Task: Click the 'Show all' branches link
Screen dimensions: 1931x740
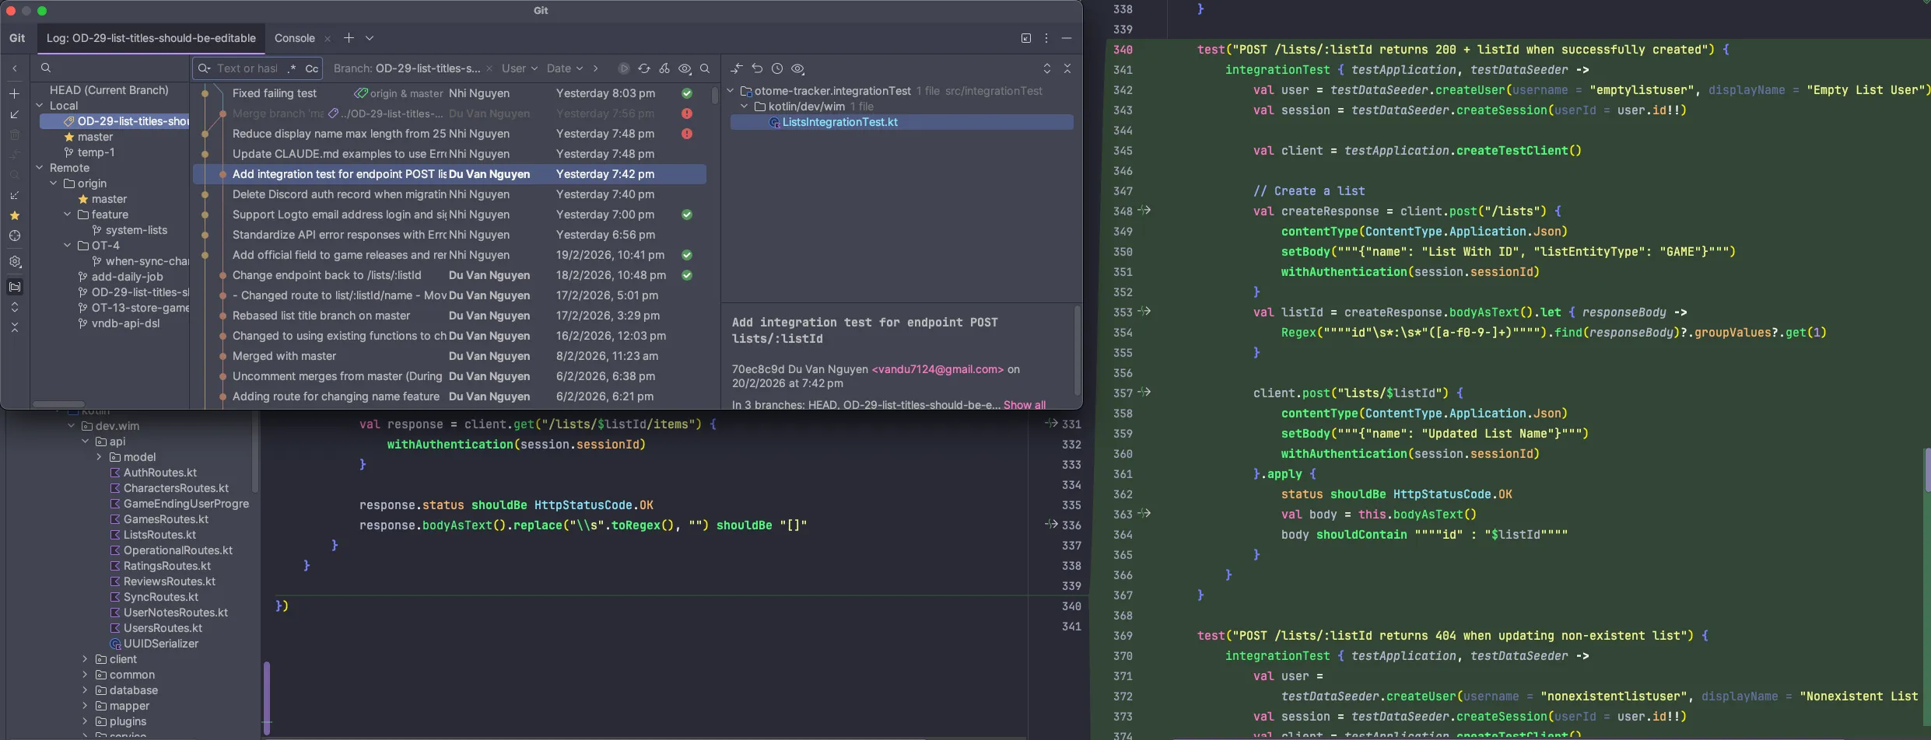Action: coord(1024,404)
